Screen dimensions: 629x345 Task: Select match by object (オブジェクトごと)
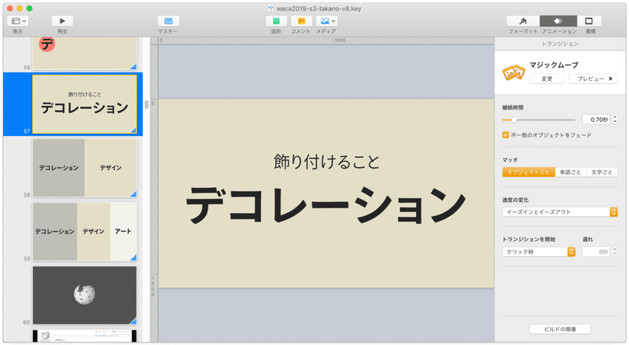528,172
